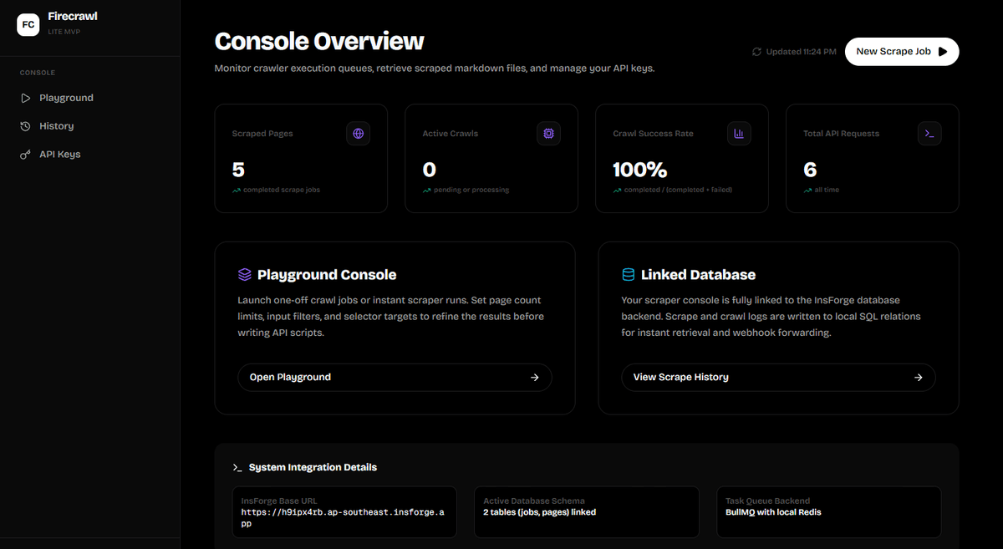Click the 'pending or processing' caption
Screen dimensions: 1003x549
point(471,190)
